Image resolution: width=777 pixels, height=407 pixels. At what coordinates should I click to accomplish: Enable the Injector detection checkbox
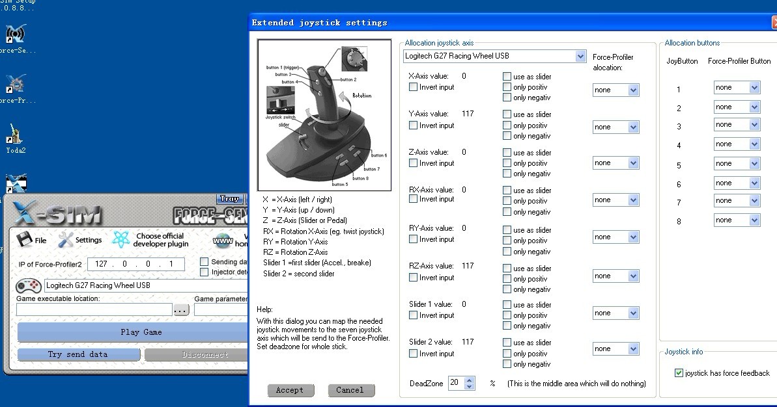pyautogui.click(x=204, y=272)
